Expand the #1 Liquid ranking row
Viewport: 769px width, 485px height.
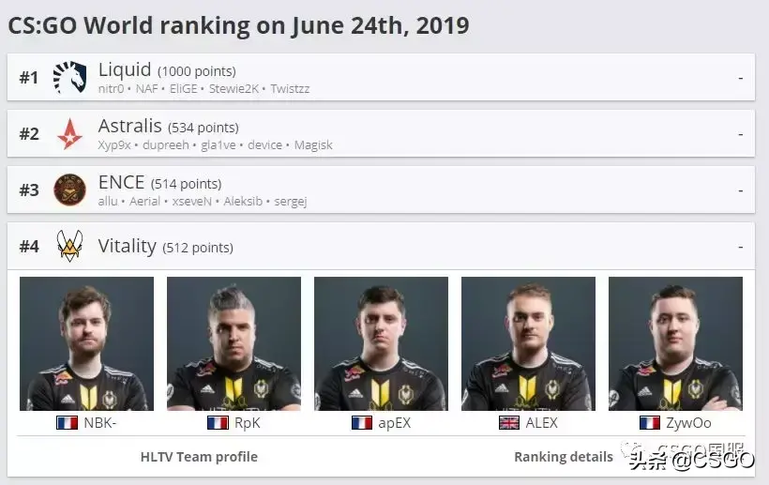pos(740,78)
